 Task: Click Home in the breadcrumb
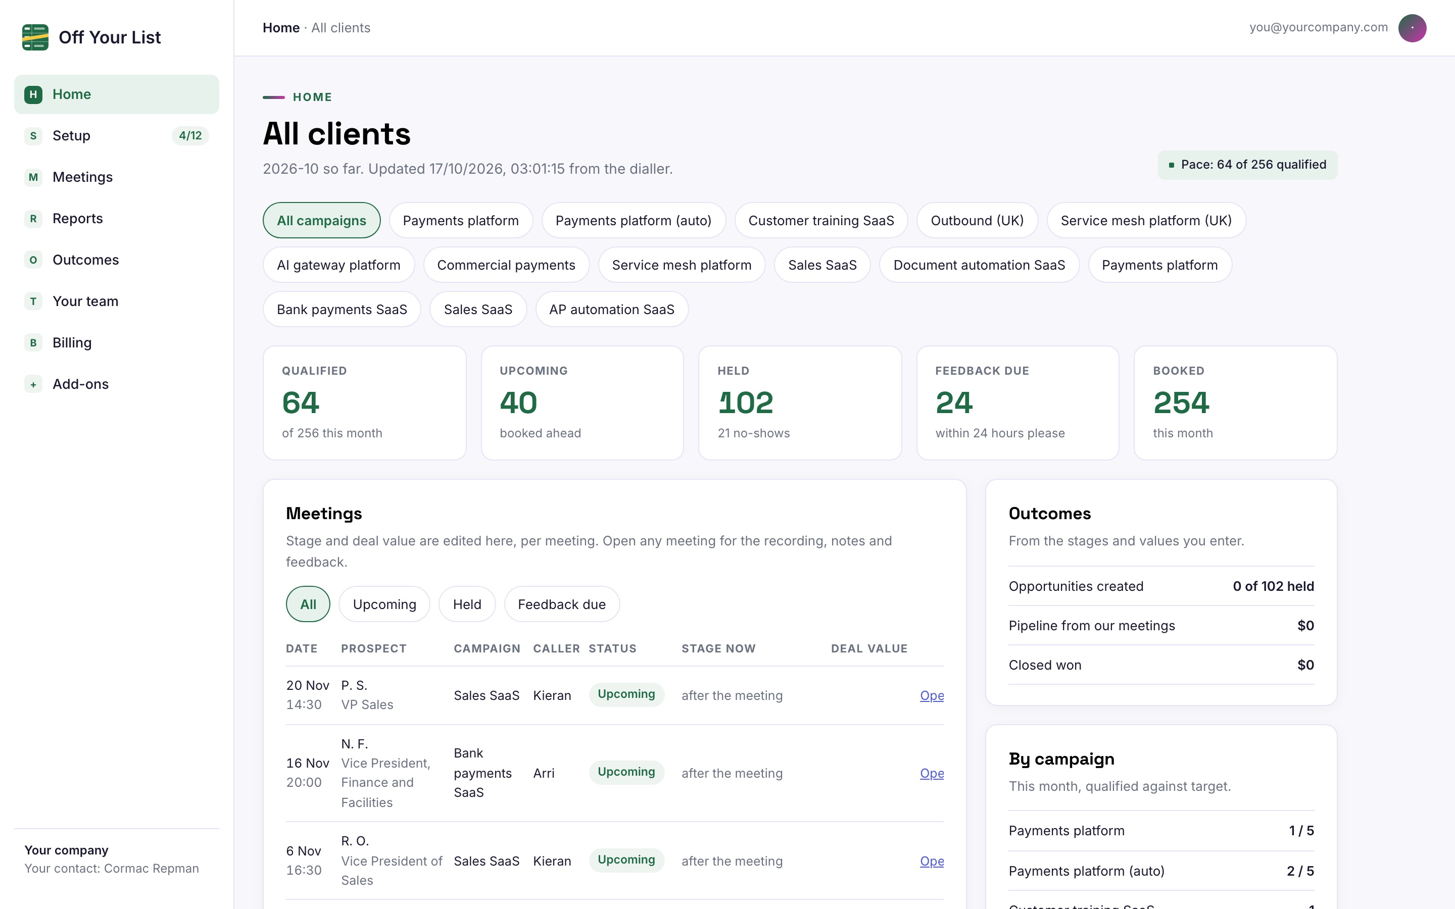[281, 28]
